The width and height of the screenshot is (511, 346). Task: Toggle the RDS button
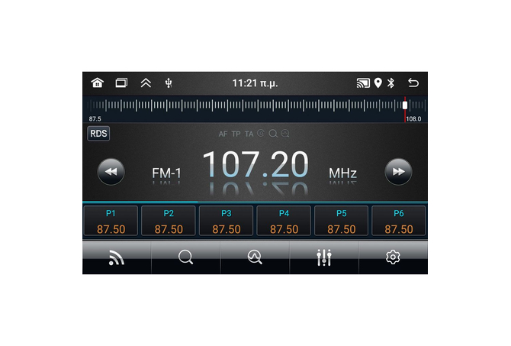[98, 134]
